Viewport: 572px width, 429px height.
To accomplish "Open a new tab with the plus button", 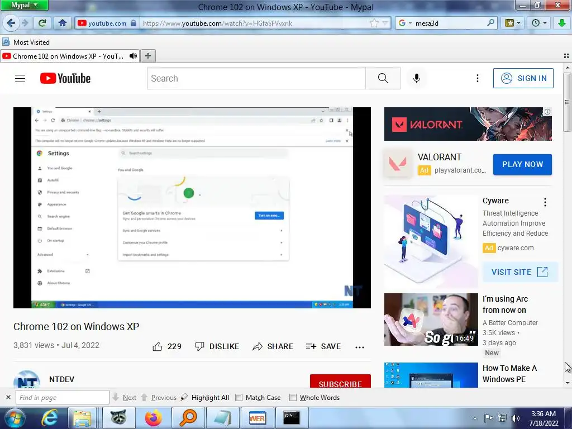I will [x=147, y=56].
